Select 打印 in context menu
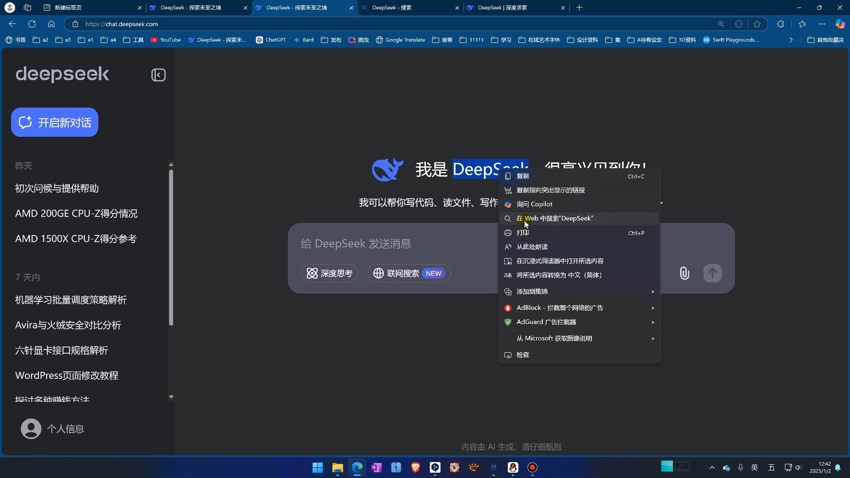850x478 pixels. pos(579,233)
